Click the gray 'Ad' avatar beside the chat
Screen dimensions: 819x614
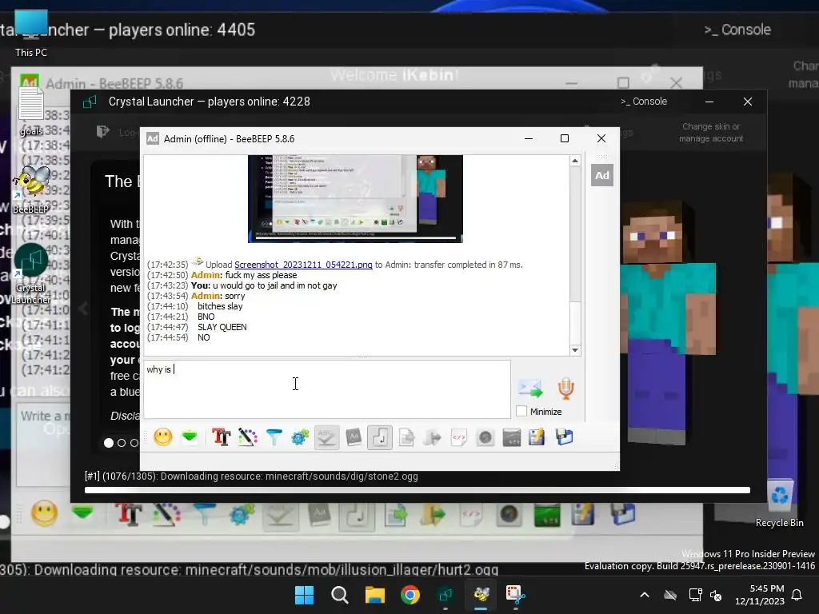click(602, 175)
